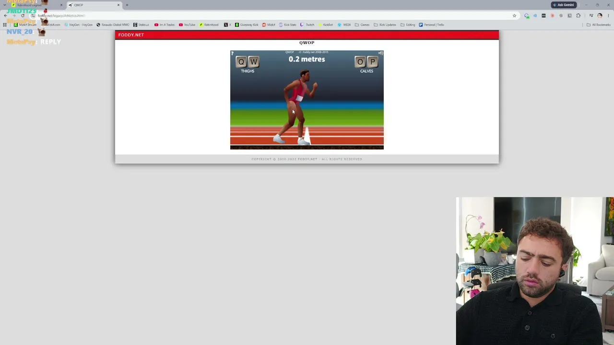Click the red circular extension icon
Screen dimensions: 614x345
coord(552,16)
